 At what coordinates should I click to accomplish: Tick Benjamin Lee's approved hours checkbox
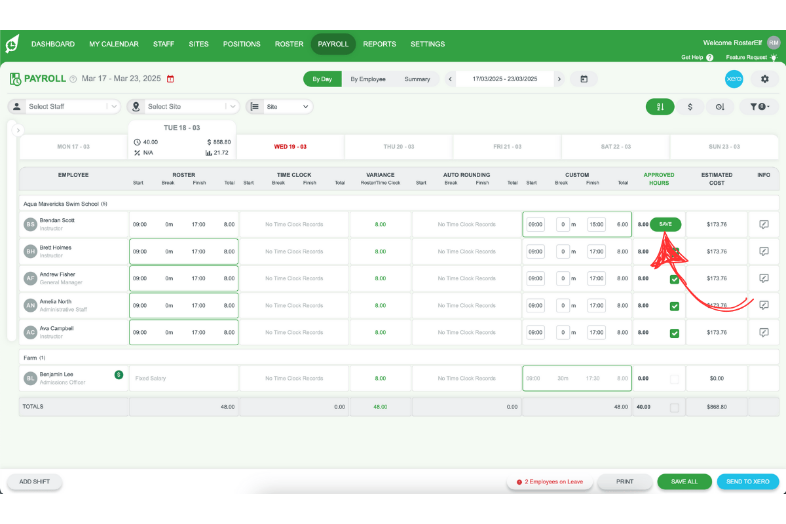[x=675, y=378]
